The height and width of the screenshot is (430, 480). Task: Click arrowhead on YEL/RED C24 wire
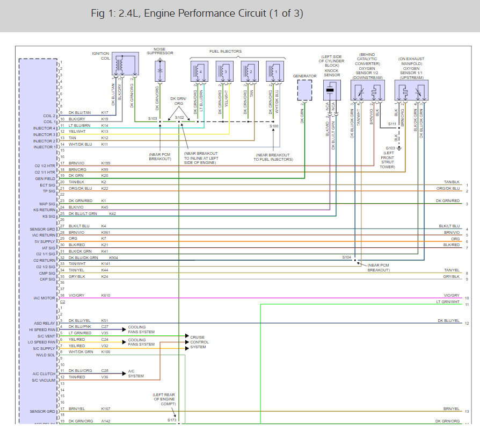point(124,342)
